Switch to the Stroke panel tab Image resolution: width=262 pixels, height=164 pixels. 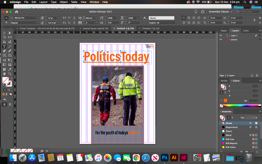[x=224, y=81]
